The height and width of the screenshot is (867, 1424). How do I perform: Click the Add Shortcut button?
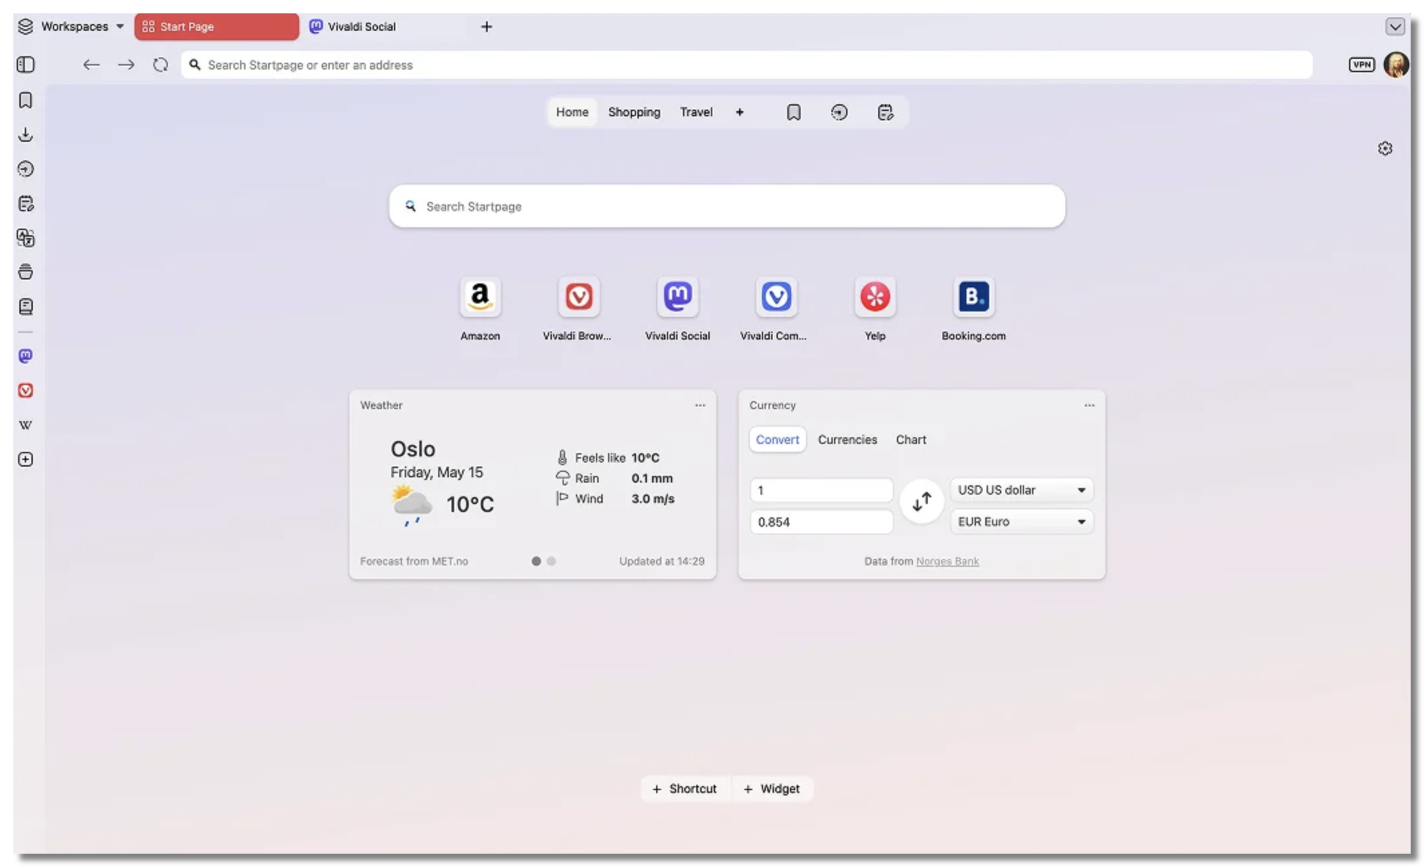point(684,789)
